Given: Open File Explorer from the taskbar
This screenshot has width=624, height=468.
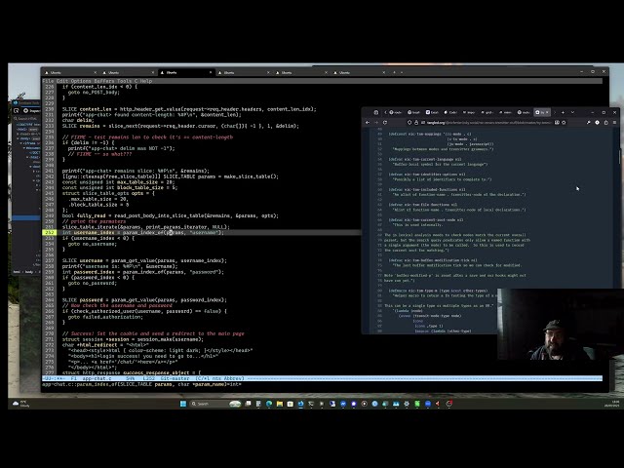Looking at the screenshot, I should coord(280,404).
